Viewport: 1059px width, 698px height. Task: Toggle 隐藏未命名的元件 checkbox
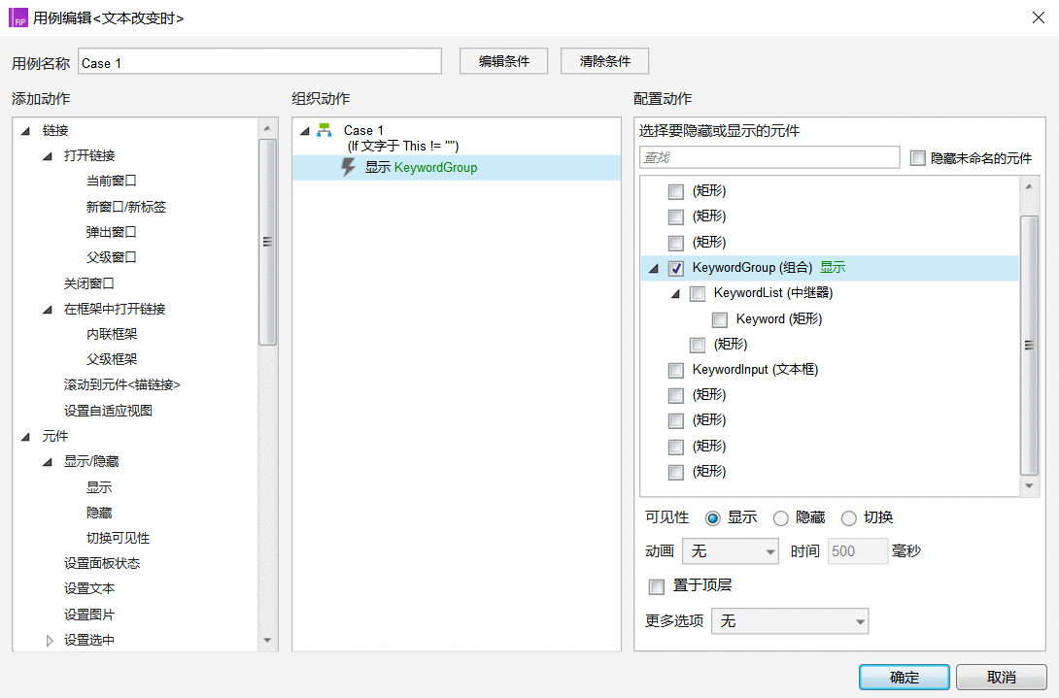[x=917, y=158]
